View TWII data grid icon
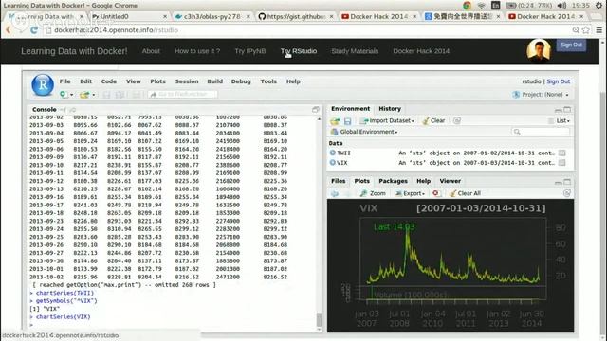This screenshot has width=607, height=341. pyautogui.click(x=562, y=153)
